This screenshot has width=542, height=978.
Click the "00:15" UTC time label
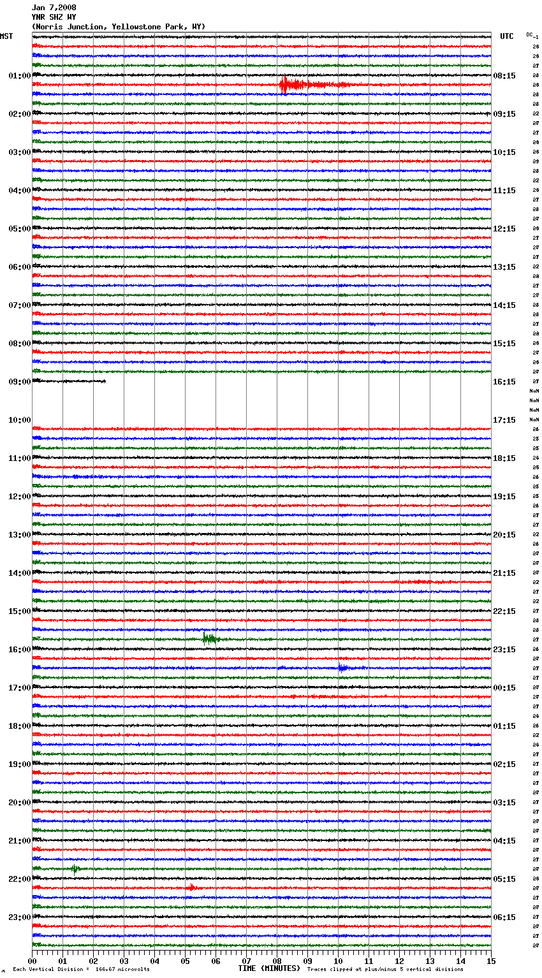coord(504,688)
